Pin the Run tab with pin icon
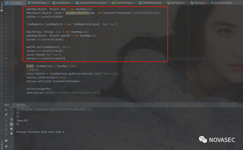 click(x=6, y=146)
